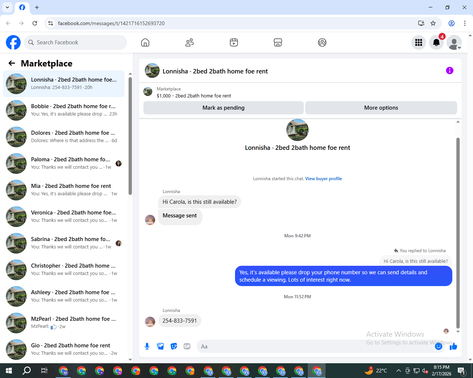This screenshot has height=378, width=473.
Task: Open a new browser tab
Action: coord(37,7)
